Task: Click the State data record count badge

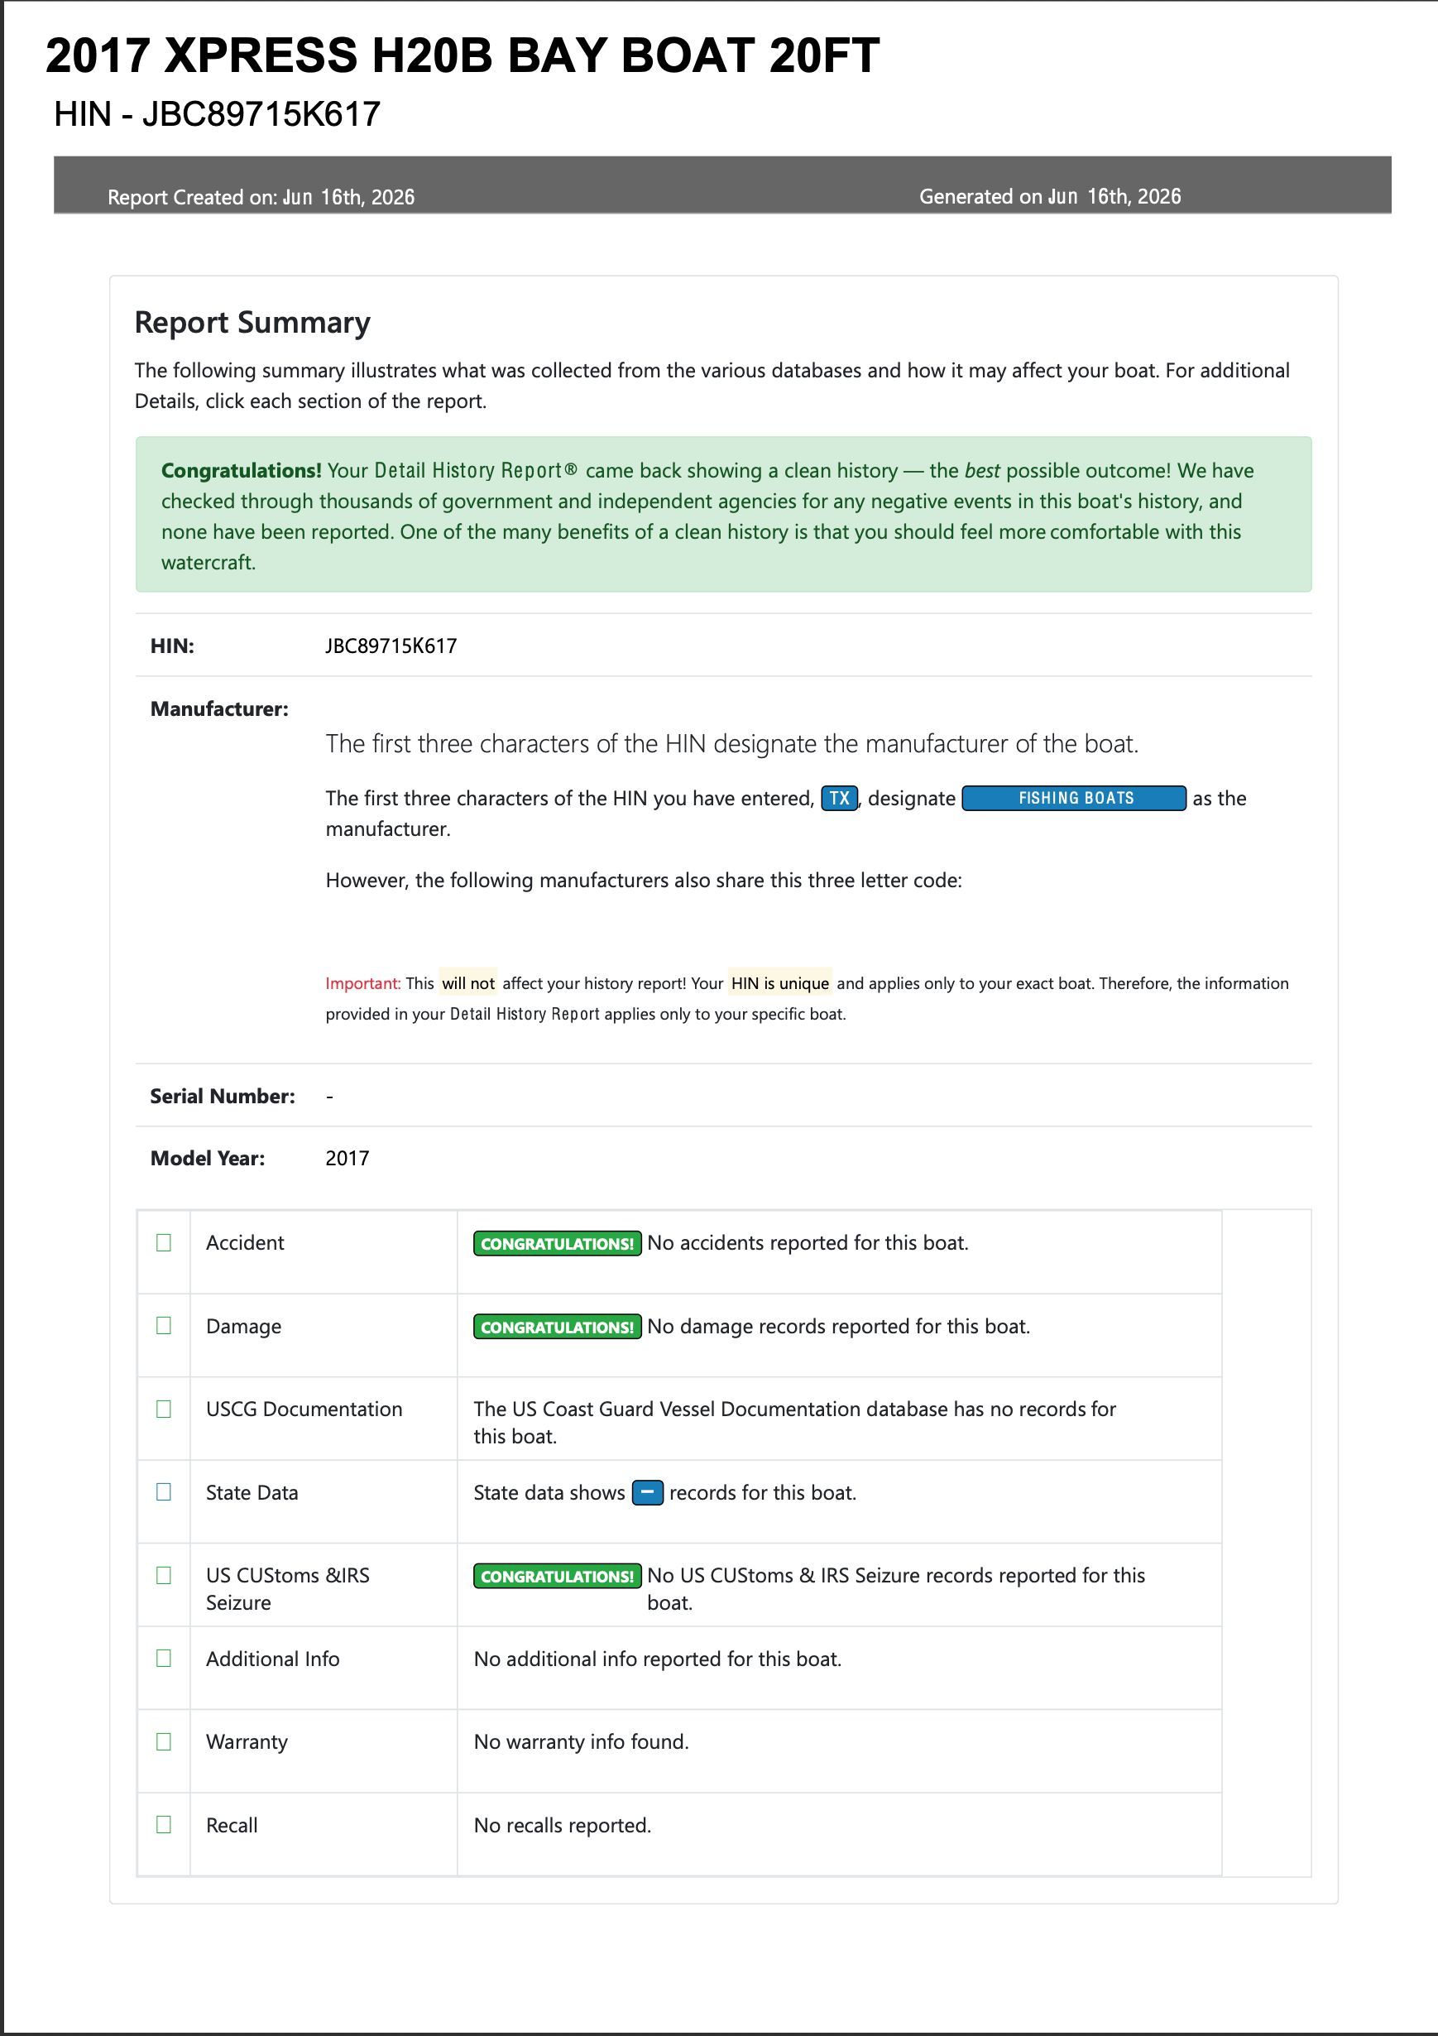Action: 647,1492
